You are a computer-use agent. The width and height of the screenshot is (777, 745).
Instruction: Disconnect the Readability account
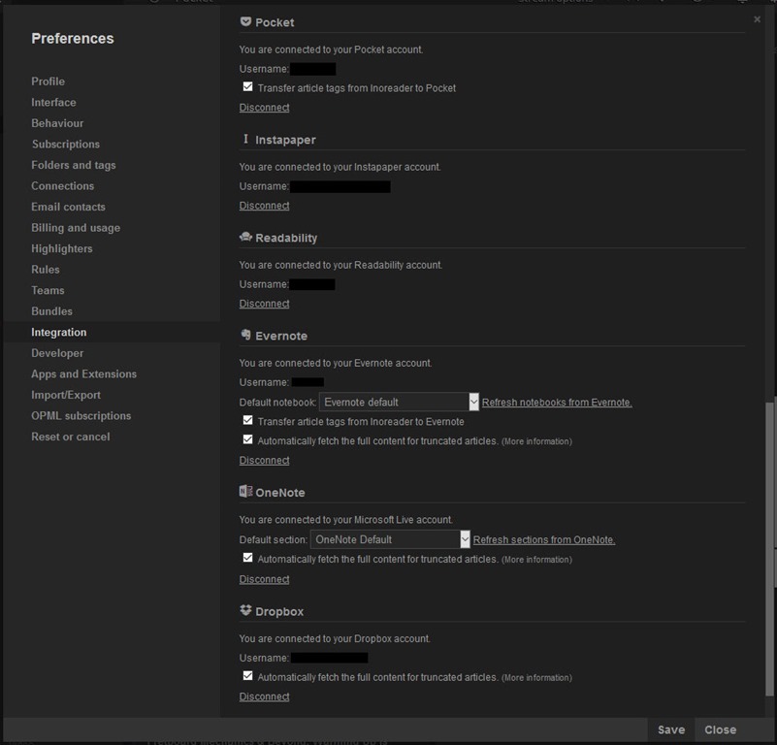[x=264, y=304]
